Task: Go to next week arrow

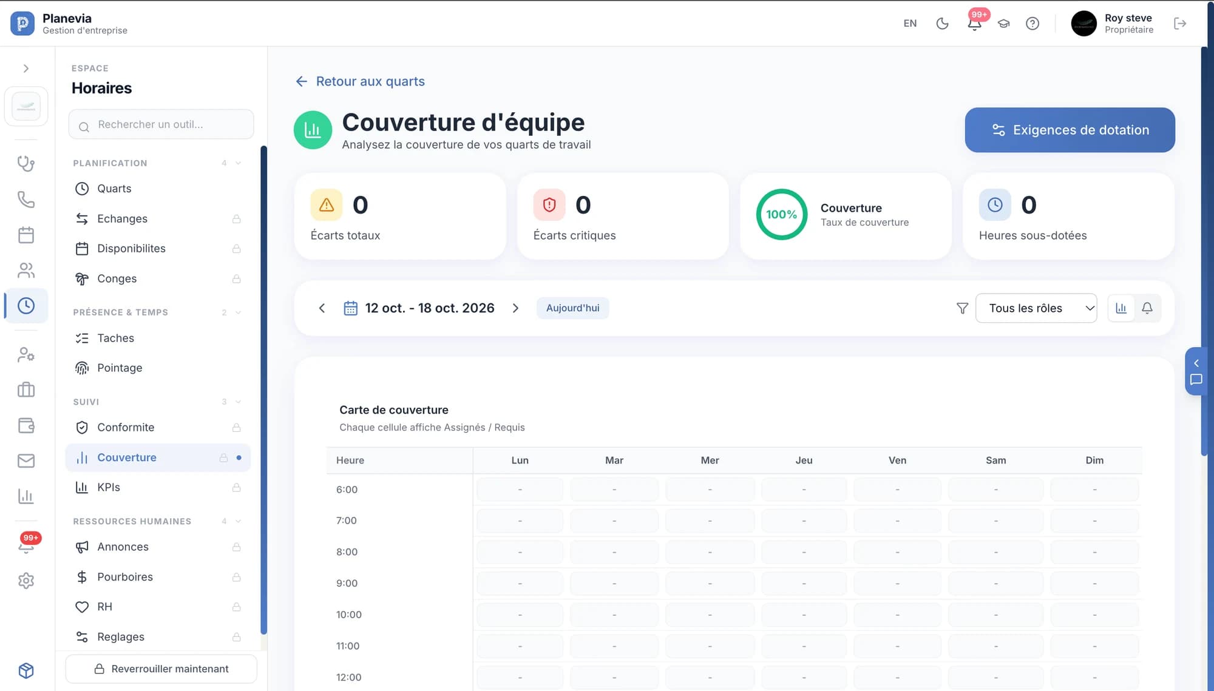Action: click(x=515, y=308)
